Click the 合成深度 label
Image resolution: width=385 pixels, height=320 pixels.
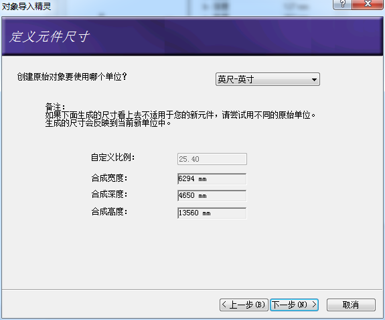(x=109, y=195)
